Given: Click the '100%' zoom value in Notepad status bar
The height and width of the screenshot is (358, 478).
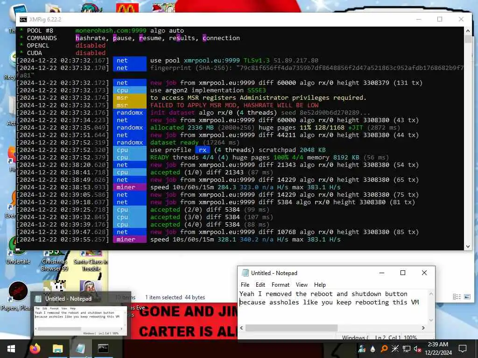Looking at the screenshot, I should click(x=410, y=337).
